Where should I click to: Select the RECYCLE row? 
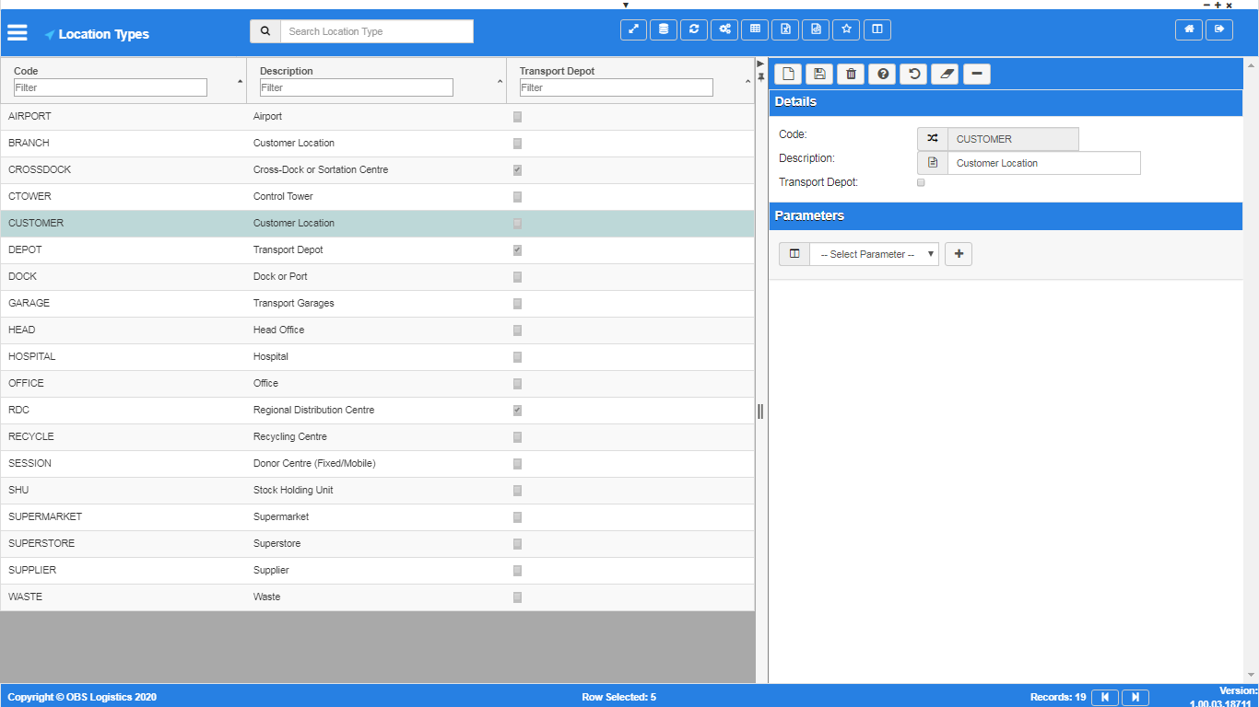point(377,437)
